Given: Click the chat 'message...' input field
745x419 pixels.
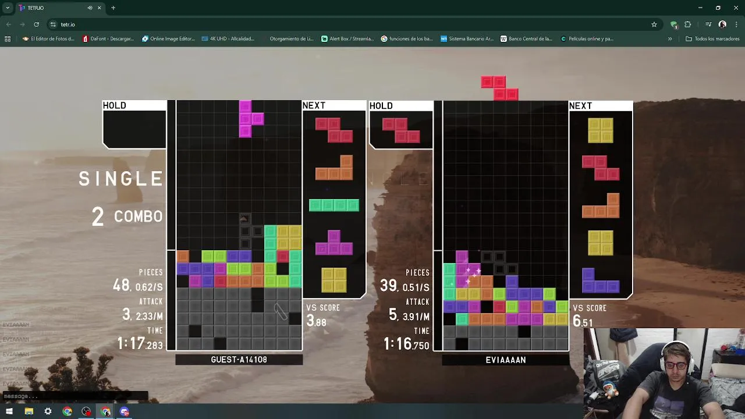Looking at the screenshot, I should pyautogui.click(x=74, y=396).
